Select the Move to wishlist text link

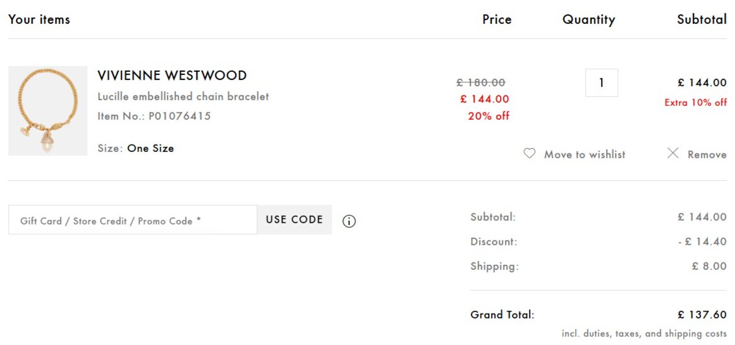coord(585,155)
